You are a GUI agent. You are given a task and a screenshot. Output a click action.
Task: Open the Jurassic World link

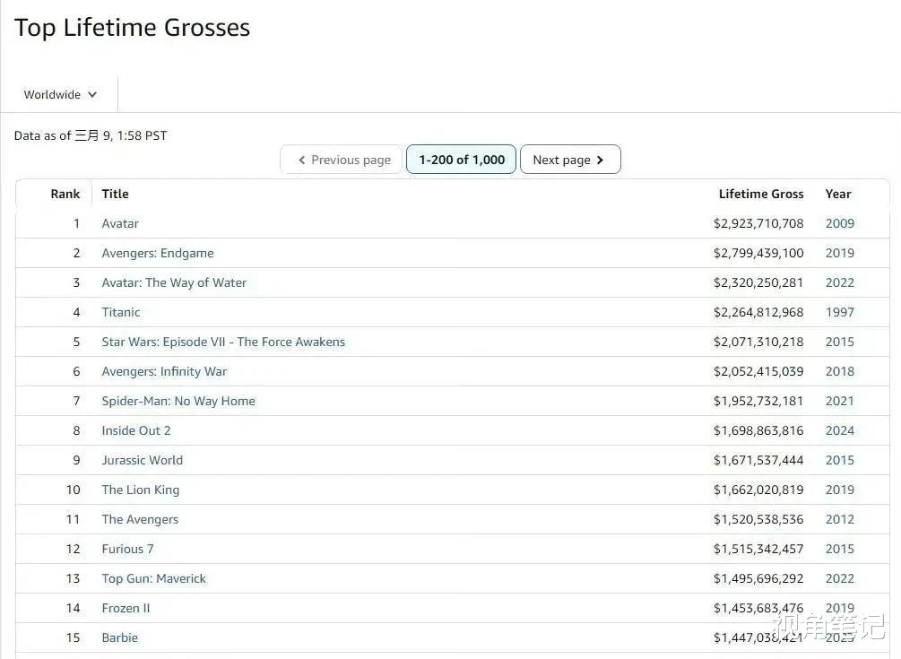(x=142, y=460)
